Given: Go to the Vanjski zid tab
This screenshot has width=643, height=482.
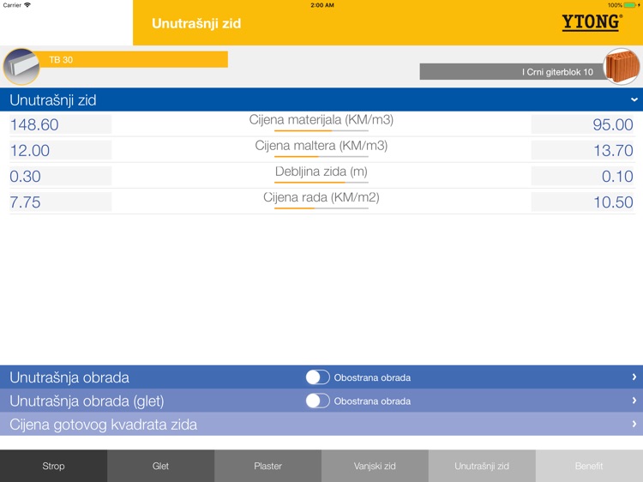Looking at the screenshot, I should point(375,466).
